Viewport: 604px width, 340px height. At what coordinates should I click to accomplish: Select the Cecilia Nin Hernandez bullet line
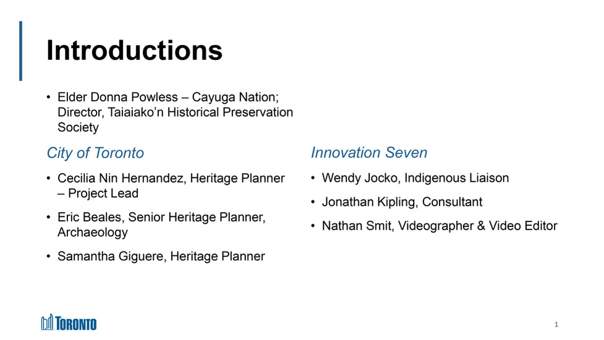coord(171,178)
